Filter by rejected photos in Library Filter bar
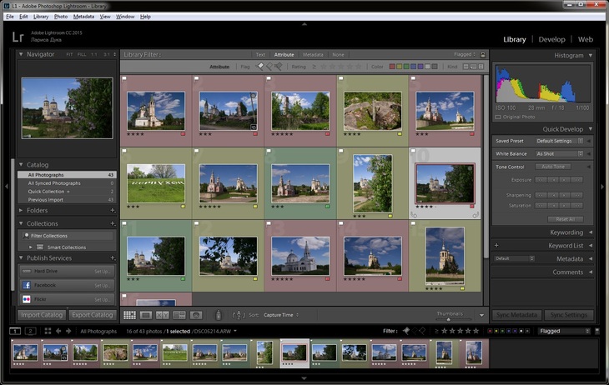Image resolution: width=609 pixels, height=385 pixels. [x=278, y=67]
